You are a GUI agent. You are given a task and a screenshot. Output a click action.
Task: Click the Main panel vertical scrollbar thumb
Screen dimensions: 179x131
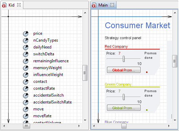(175, 61)
